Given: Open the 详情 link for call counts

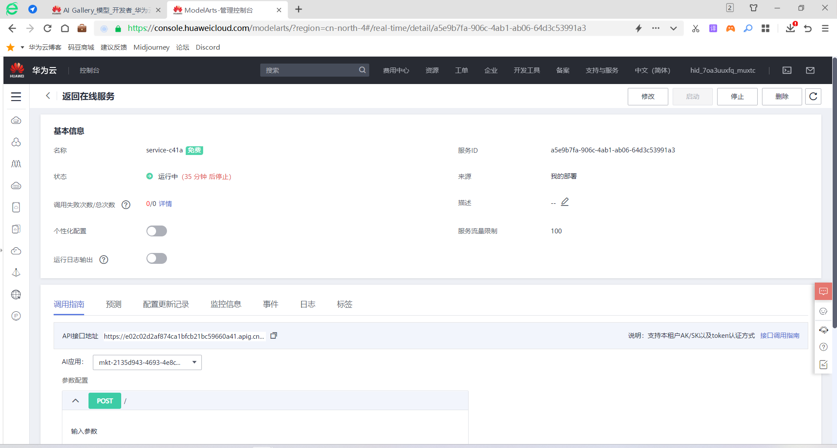Looking at the screenshot, I should [165, 204].
